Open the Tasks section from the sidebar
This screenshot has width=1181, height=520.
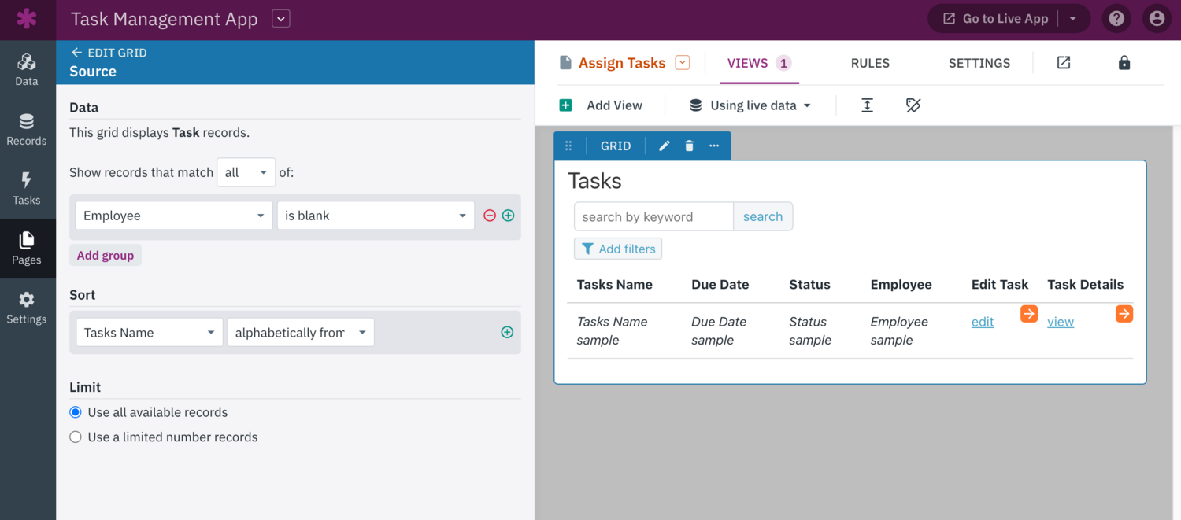pyautogui.click(x=28, y=189)
